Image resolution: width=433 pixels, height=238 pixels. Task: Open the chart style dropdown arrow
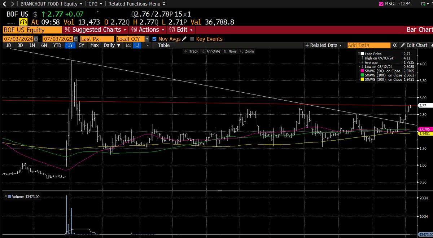click(x=147, y=45)
